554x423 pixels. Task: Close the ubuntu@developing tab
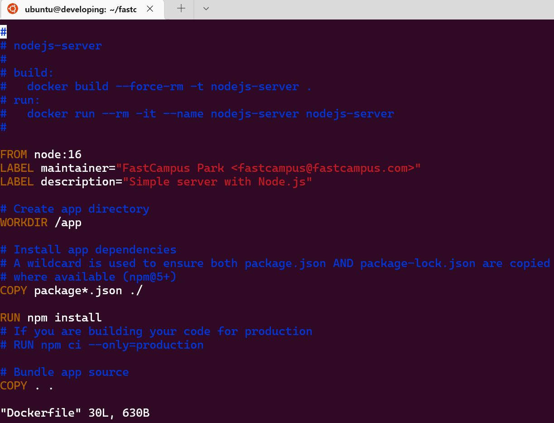150,9
